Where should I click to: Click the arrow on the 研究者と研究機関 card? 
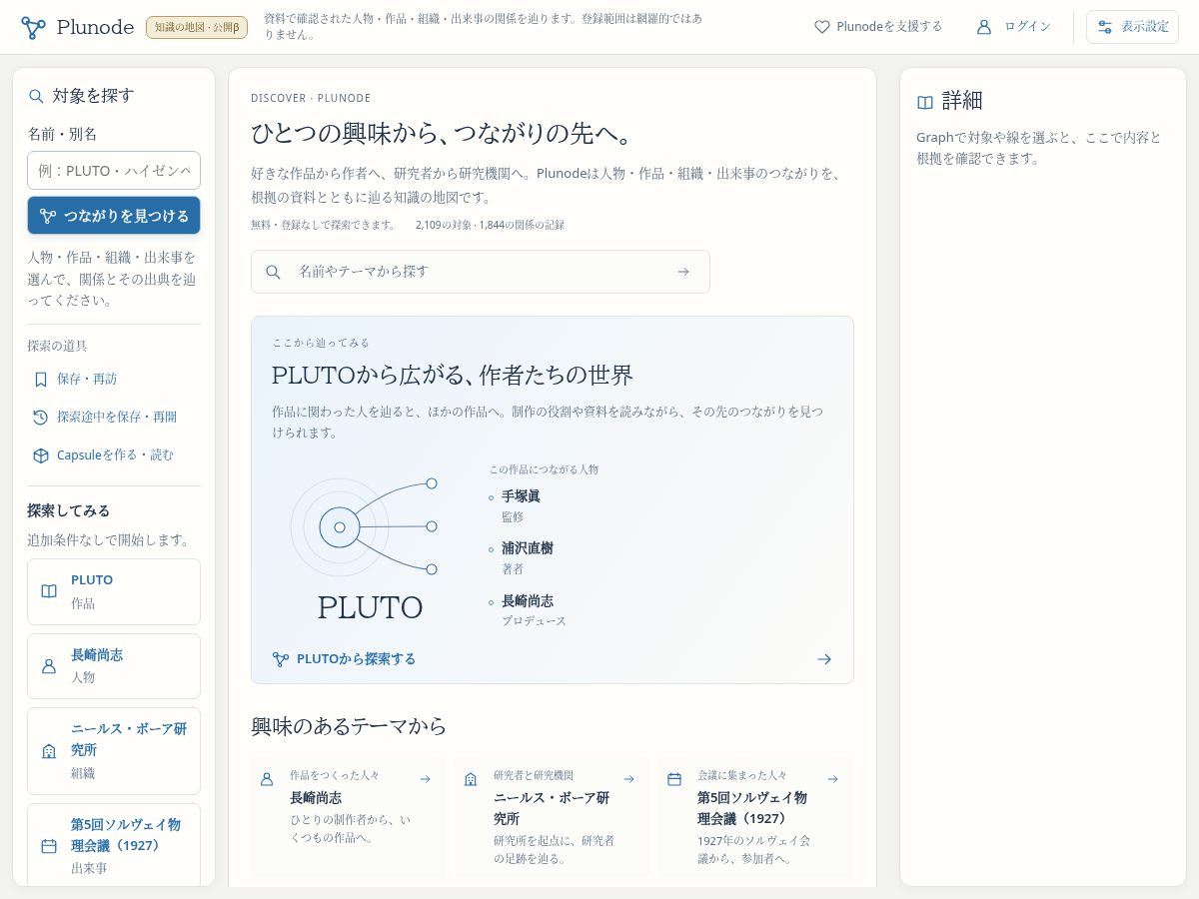[x=628, y=779]
